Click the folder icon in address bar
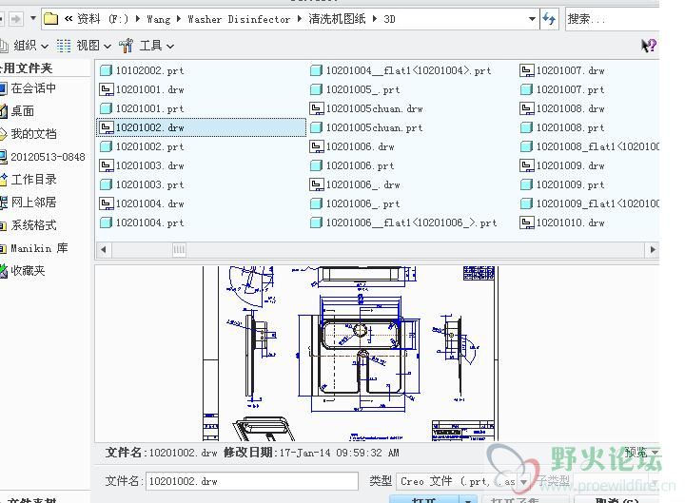Screen dimensions: 685x503 coord(51,19)
